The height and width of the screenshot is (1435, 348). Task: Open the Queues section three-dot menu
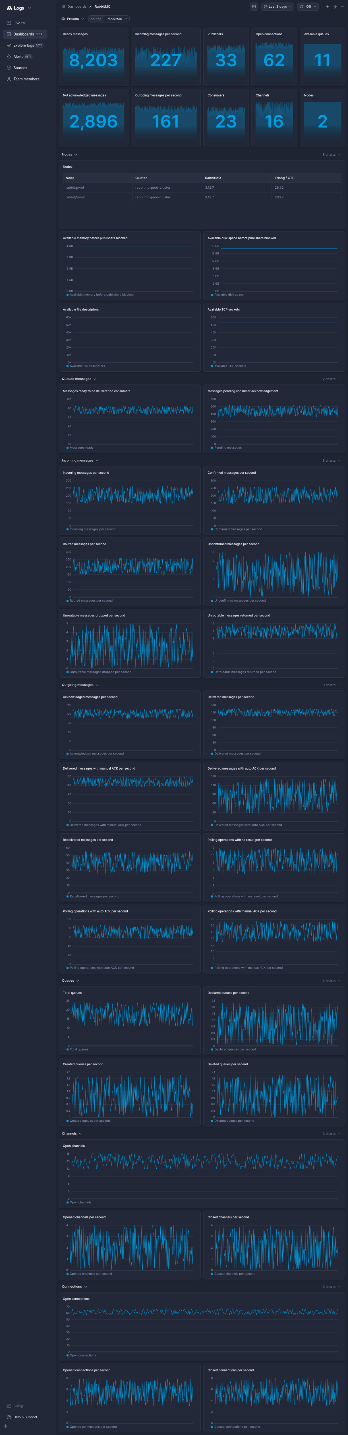point(340,980)
